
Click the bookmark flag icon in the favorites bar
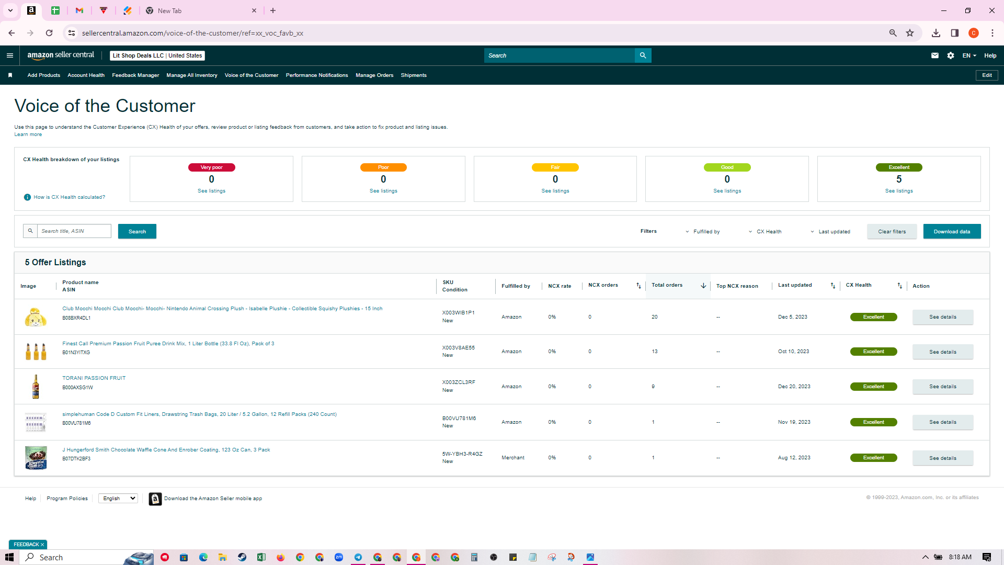(x=10, y=75)
